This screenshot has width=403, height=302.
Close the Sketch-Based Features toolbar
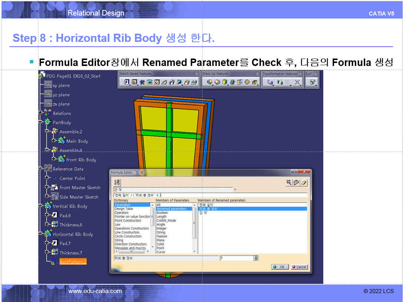coord(197,74)
